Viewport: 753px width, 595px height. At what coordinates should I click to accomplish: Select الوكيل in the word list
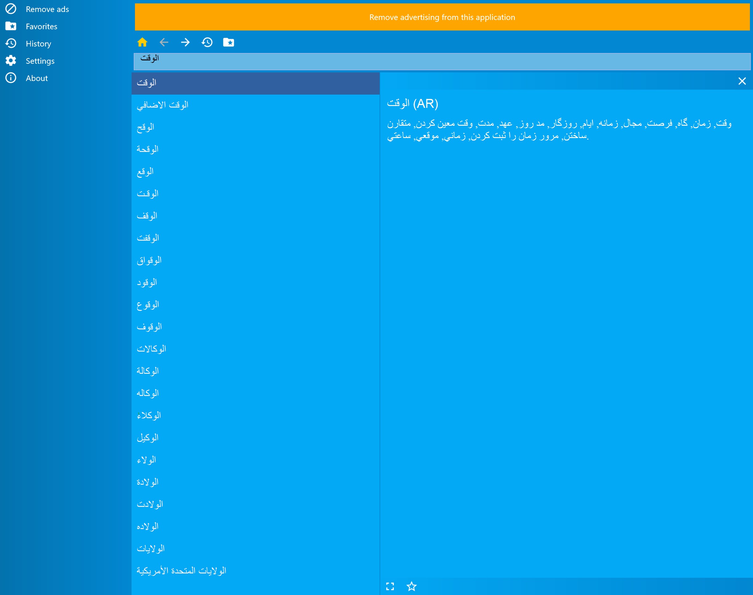click(x=147, y=438)
